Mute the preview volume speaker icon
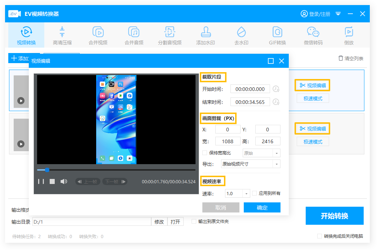Screen dimensions: 377x250 [64, 181]
